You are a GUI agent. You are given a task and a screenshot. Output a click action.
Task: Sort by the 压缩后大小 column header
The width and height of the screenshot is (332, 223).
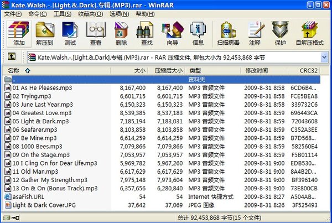point(166,70)
